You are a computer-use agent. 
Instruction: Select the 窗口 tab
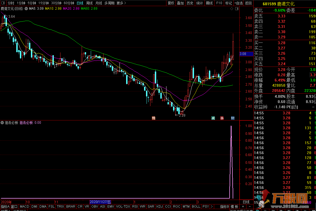[x=14, y=207]
